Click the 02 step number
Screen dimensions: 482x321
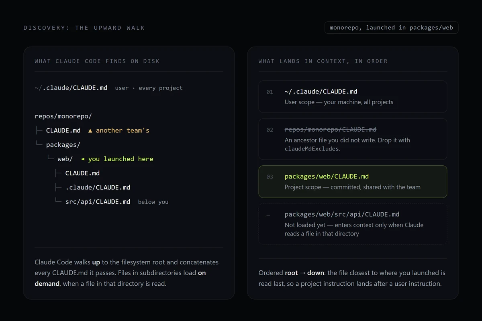coord(270,130)
